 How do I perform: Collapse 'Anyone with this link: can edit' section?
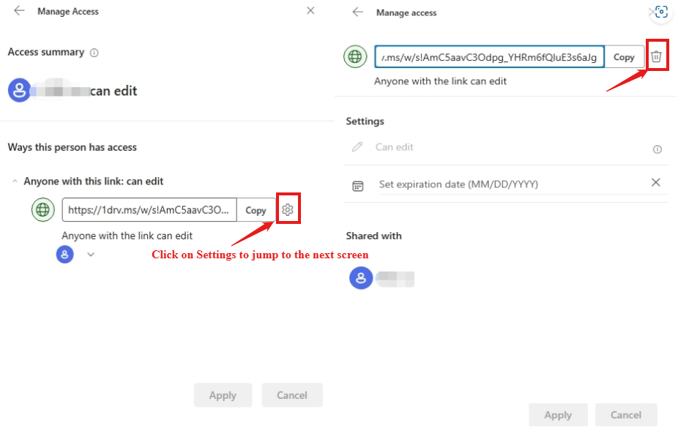15,181
